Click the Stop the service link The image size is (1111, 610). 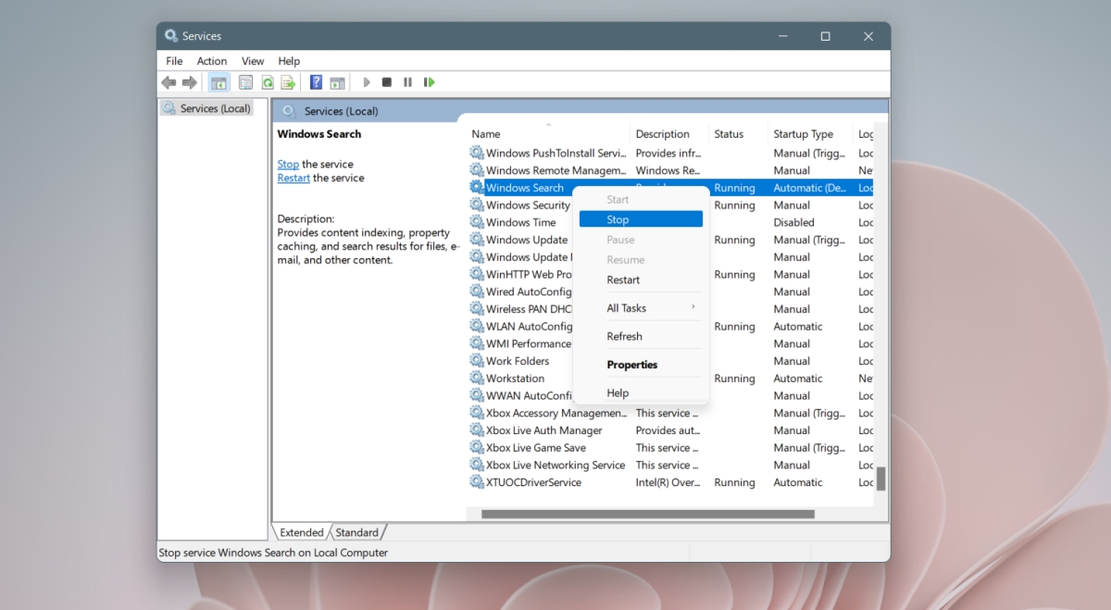coord(288,164)
